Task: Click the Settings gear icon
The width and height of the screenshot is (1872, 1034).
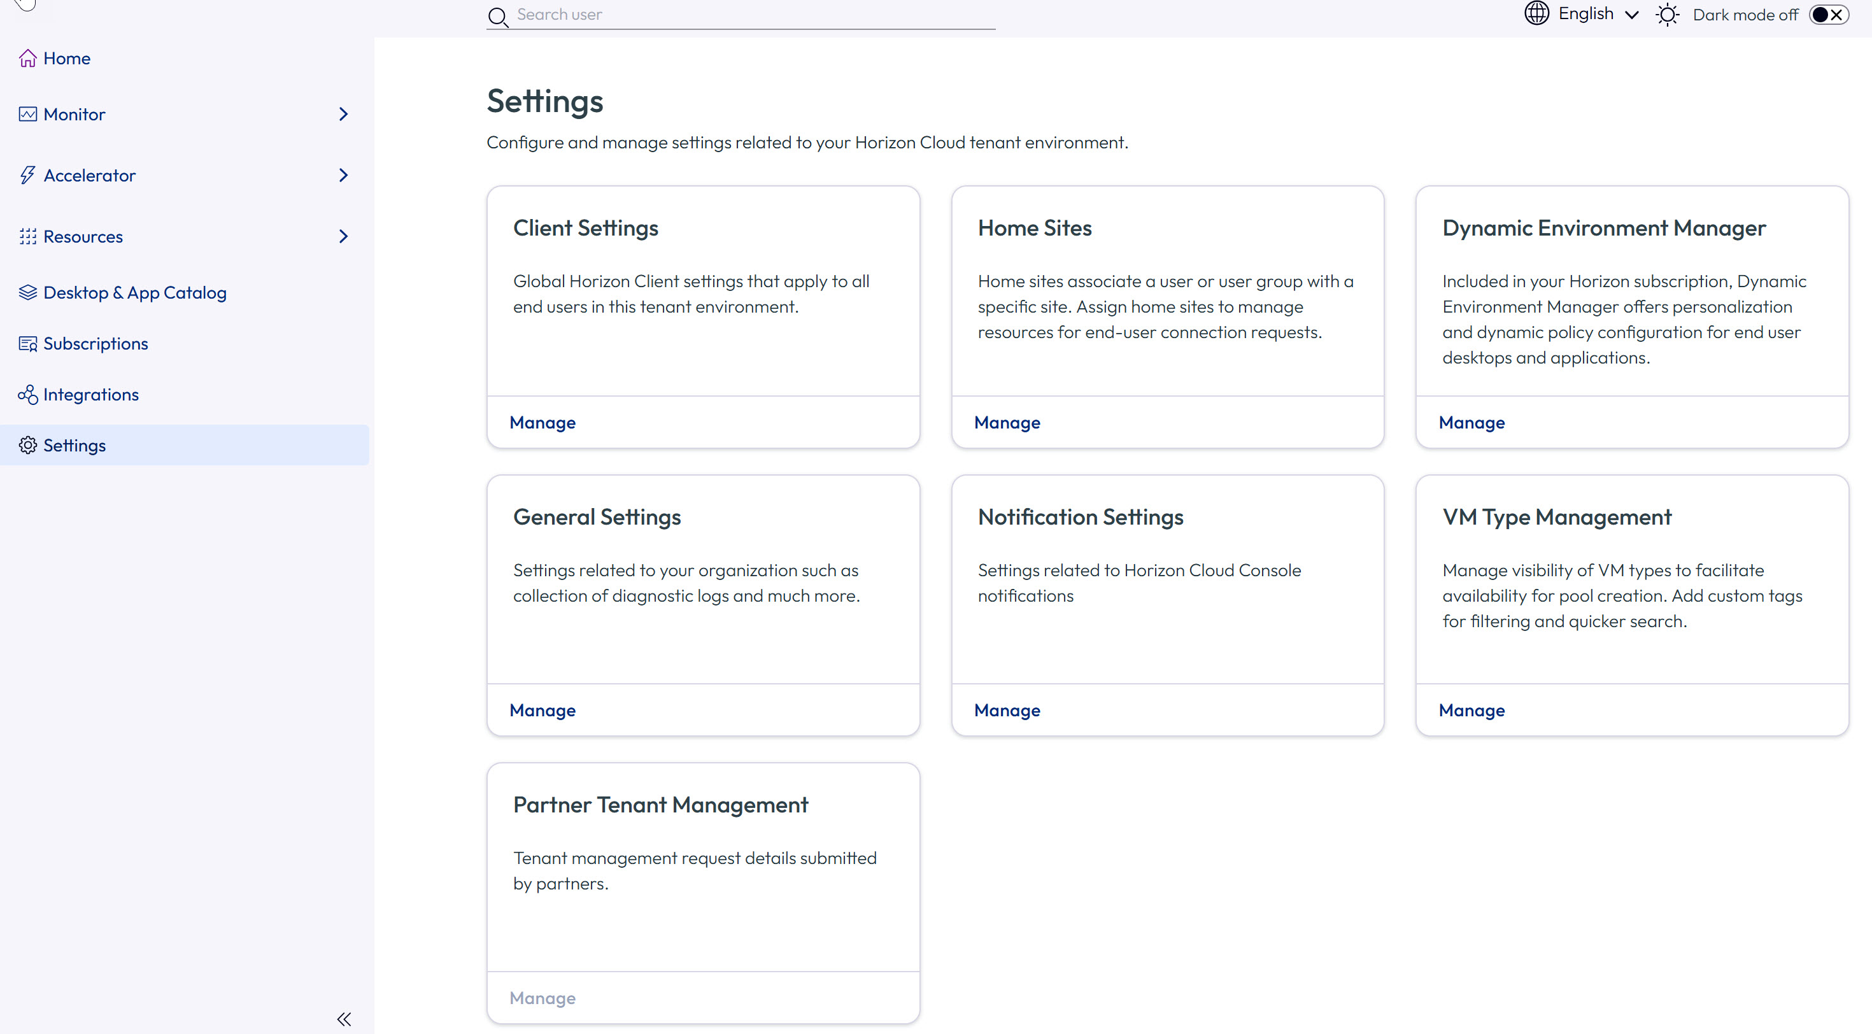Action: [x=27, y=446]
